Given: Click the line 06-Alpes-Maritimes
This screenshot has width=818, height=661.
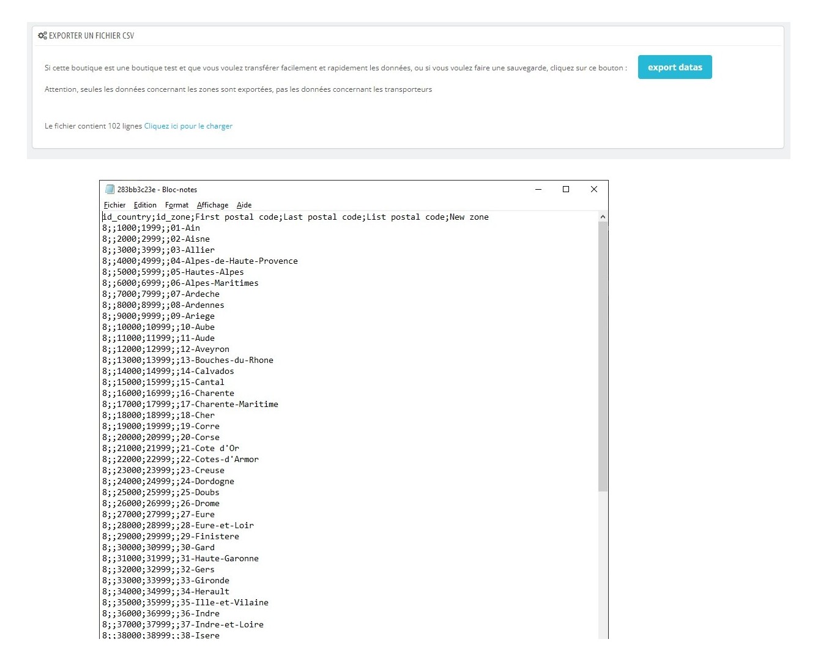Looking at the screenshot, I should 180,283.
